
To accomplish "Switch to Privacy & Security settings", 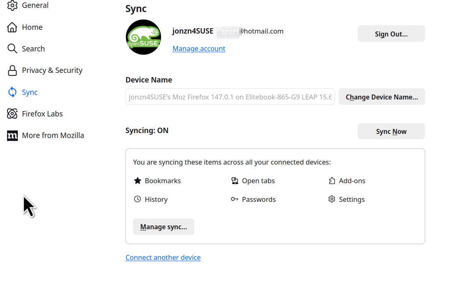I will (52, 70).
